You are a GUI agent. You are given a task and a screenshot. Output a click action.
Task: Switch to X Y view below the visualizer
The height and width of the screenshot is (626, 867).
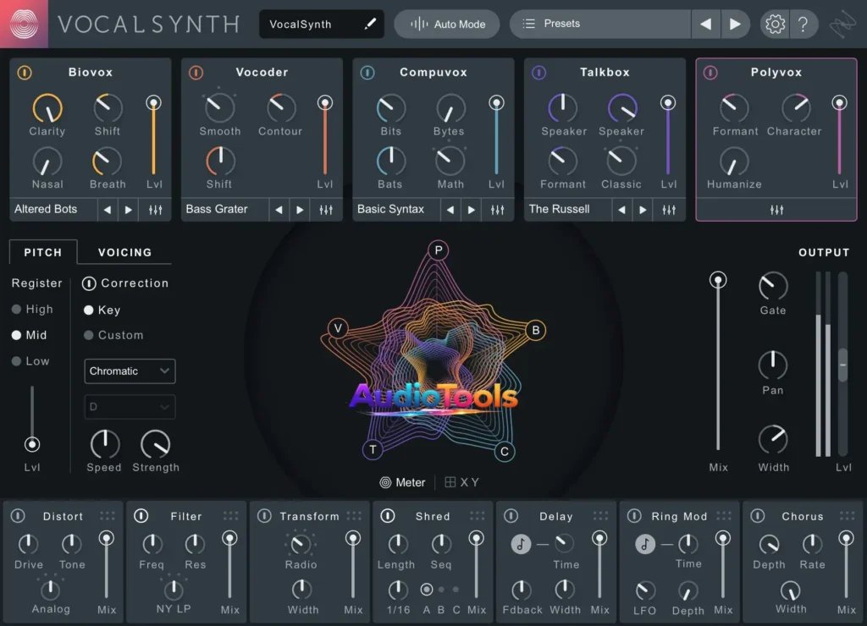pos(461,482)
